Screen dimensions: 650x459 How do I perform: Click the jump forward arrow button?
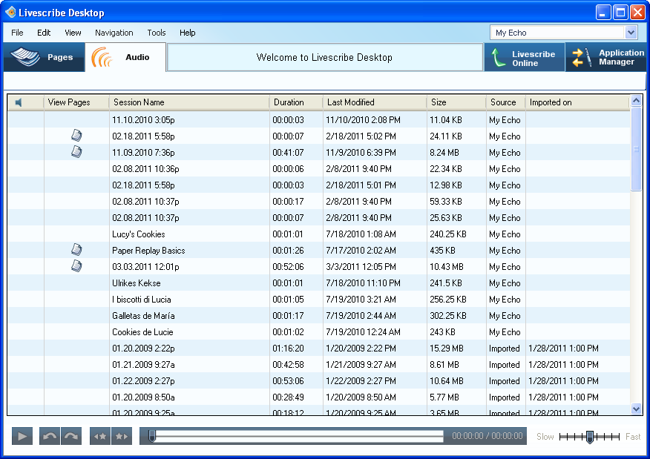(71, 437)
